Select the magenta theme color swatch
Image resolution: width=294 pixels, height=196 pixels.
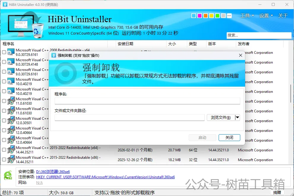coord(200,16)
